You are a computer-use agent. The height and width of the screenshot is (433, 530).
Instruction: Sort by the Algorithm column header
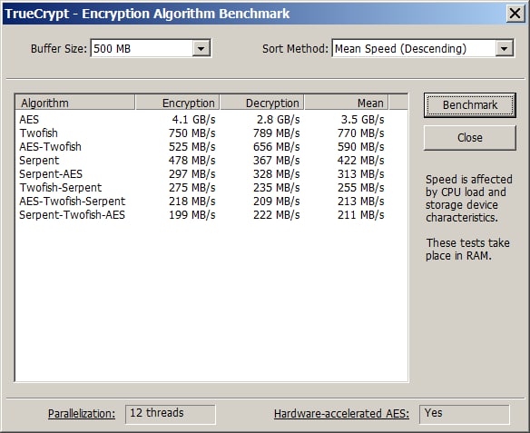click(75, 103)
